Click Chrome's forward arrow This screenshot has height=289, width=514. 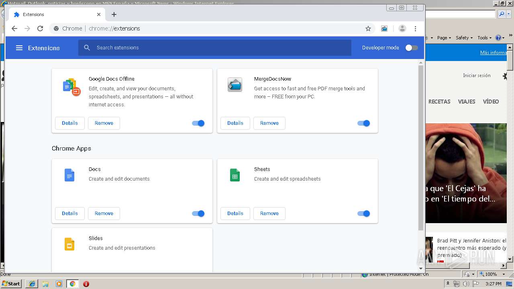pyautogui.click(x=27, y=28)
